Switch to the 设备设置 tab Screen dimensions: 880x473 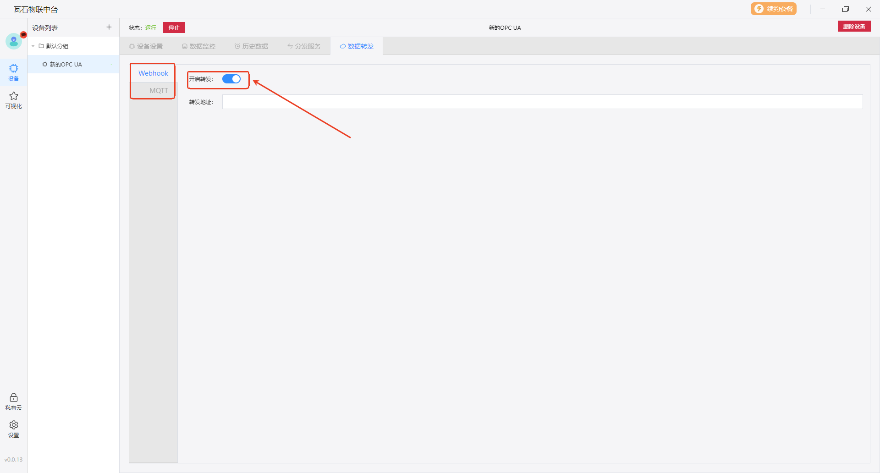146,46
